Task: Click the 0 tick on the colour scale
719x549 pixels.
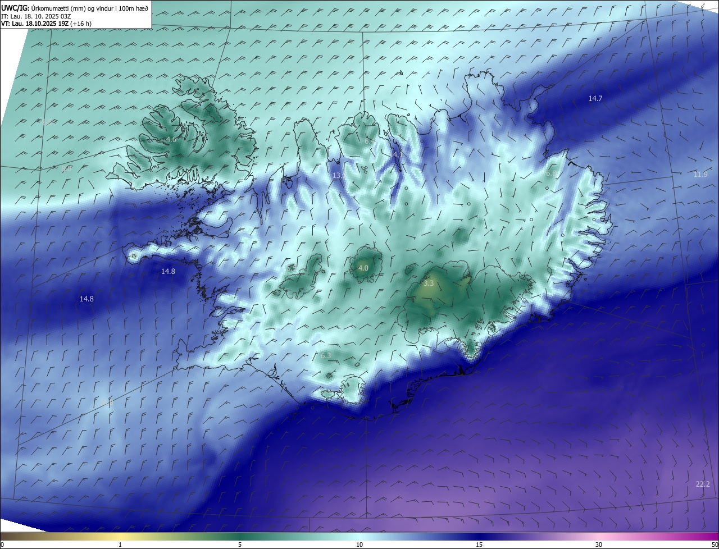Action: [x=2, y=545]
